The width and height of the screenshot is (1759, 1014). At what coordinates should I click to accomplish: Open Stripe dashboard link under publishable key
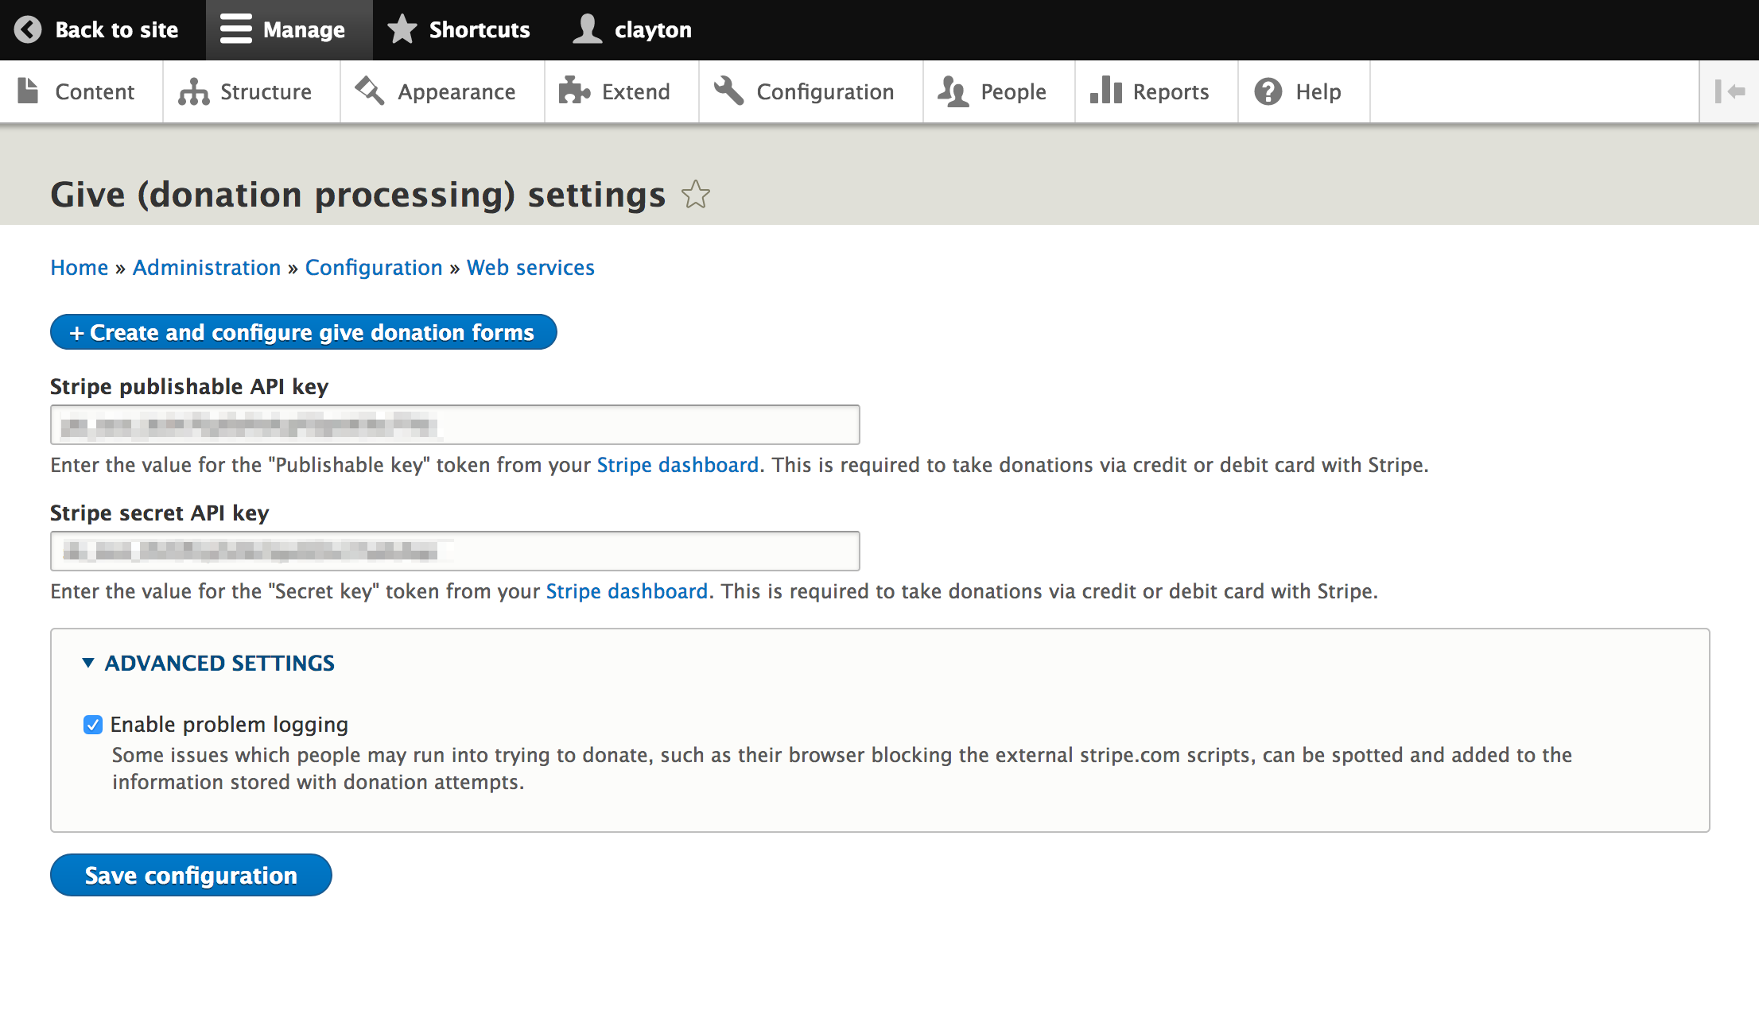point(678,465)
